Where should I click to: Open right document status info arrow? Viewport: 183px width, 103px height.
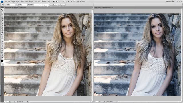point(117,102)
